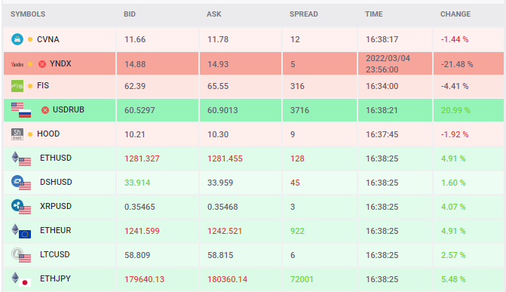The height and width of the screenshot is (292, 506).
Task: Click the yellow status dot next to CVNA
Action: (30, 39)
